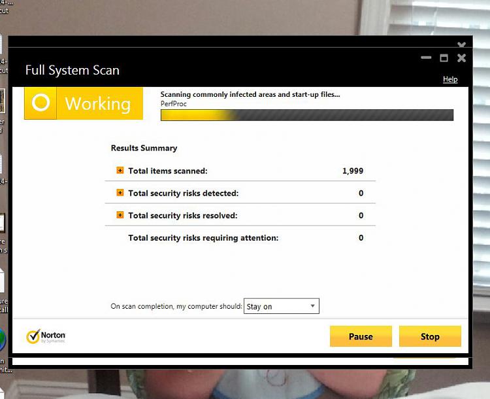Click the Working status circle icon
The image size is (490, 399).
point(41,103)
